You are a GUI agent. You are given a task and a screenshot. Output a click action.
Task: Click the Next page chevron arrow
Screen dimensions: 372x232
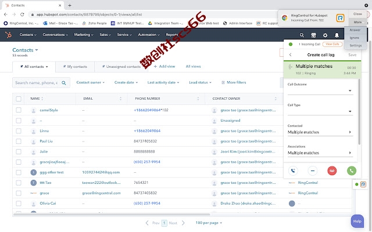pyautogui.click(x=183, y=223)
